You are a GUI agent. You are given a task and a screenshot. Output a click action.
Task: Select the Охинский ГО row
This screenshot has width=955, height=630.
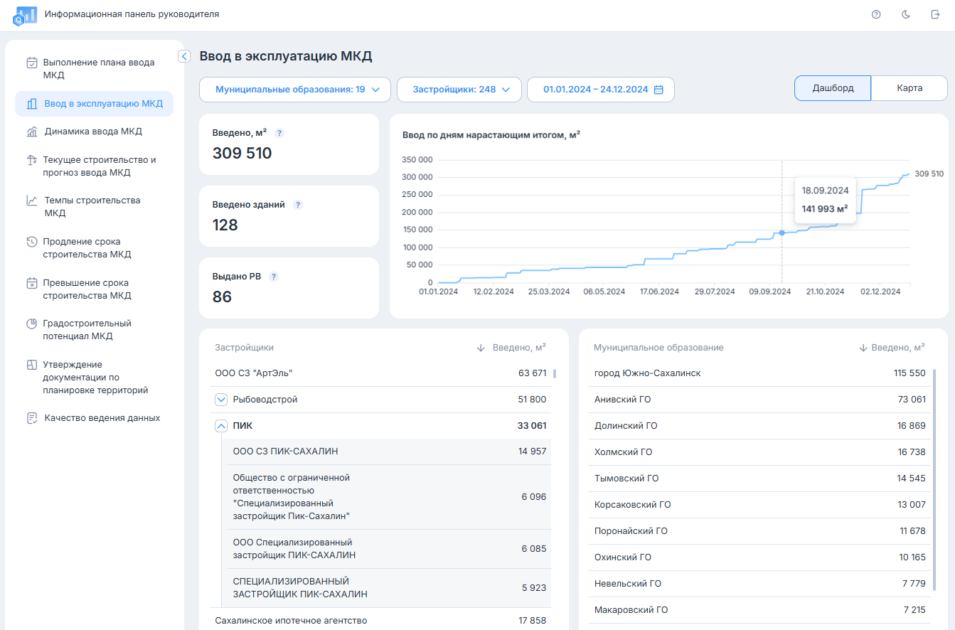coord(759,557)
